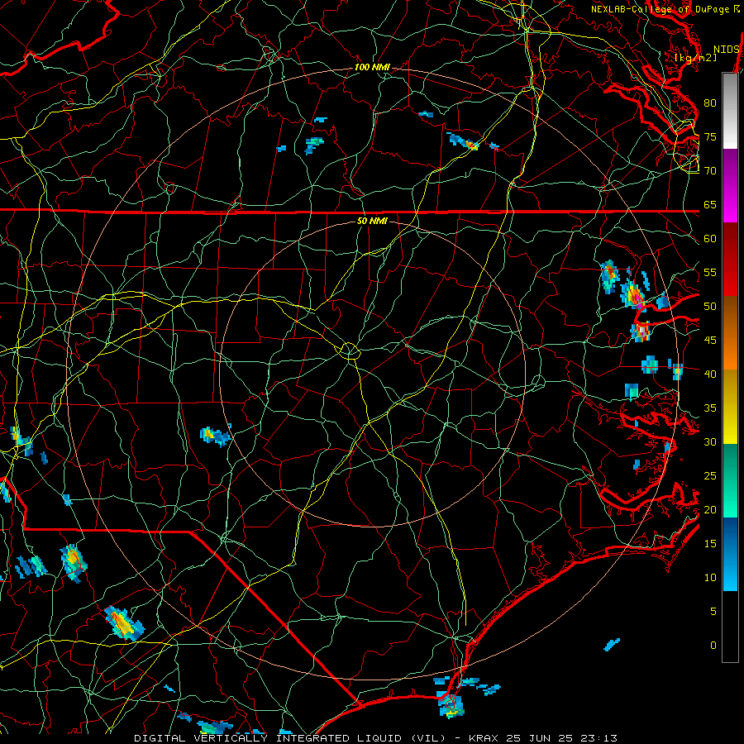The height and width of the screenshot is (744, 744).
Task: Pick the red segment of the color scale
Action: coord(730,260)
